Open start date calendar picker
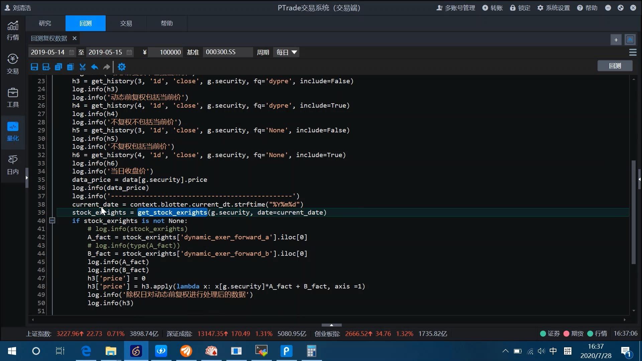642x361 pixels. pos(72,52)
